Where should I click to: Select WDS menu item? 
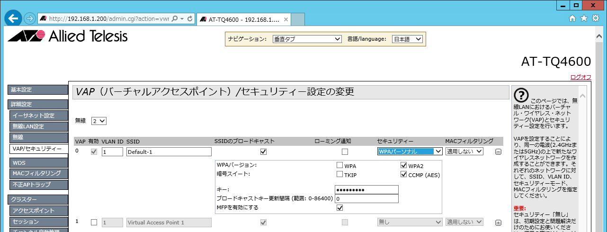pyautogui.click(x=39, y=162)
